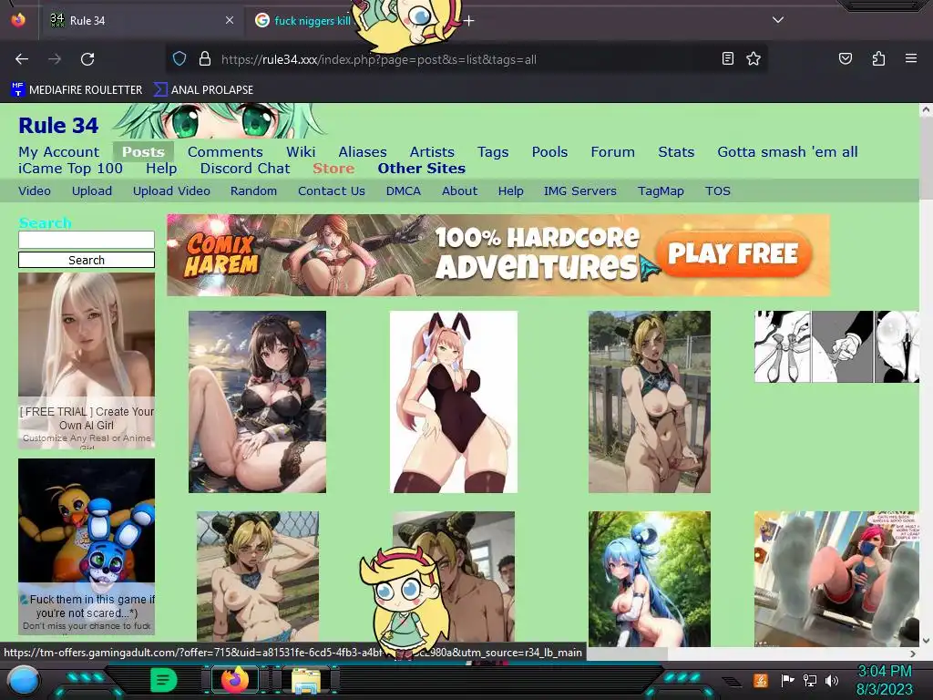The height and width of the screenshot is (700, 933).
Task: Go to the Wiki page
Action: point(301,152)
